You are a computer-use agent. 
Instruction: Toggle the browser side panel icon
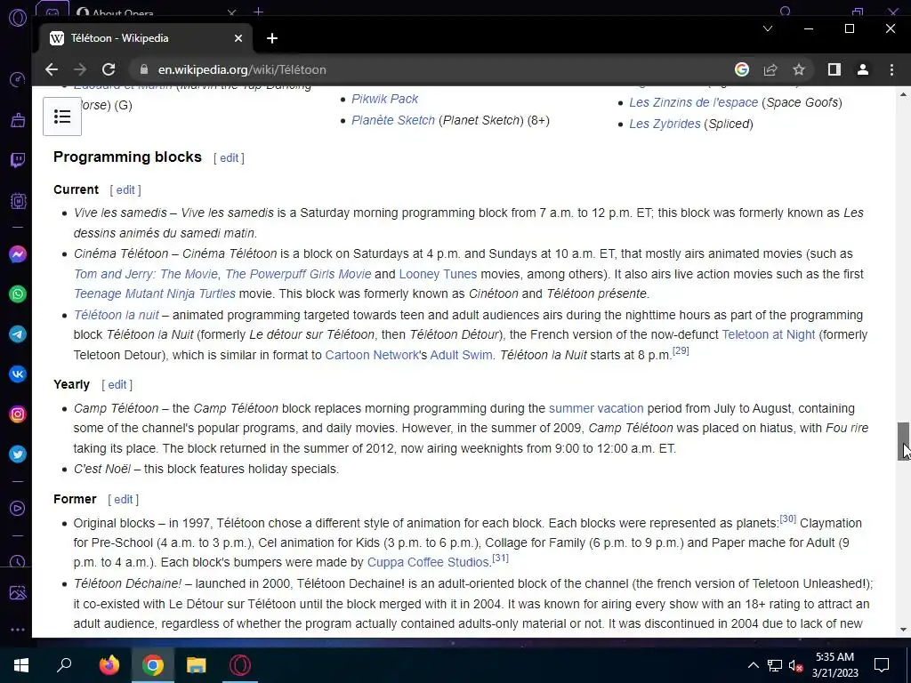point(834,69)
